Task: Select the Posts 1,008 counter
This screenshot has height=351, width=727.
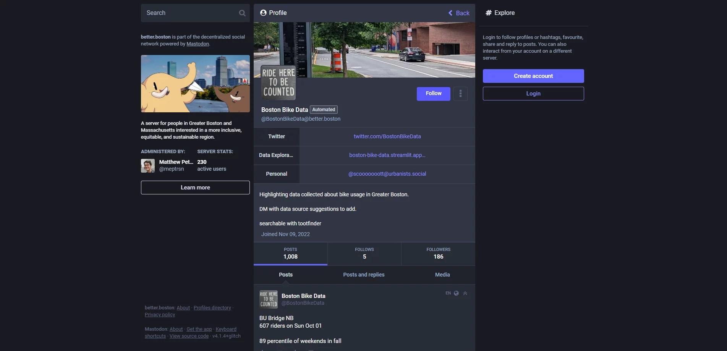Action: [290, 254]
